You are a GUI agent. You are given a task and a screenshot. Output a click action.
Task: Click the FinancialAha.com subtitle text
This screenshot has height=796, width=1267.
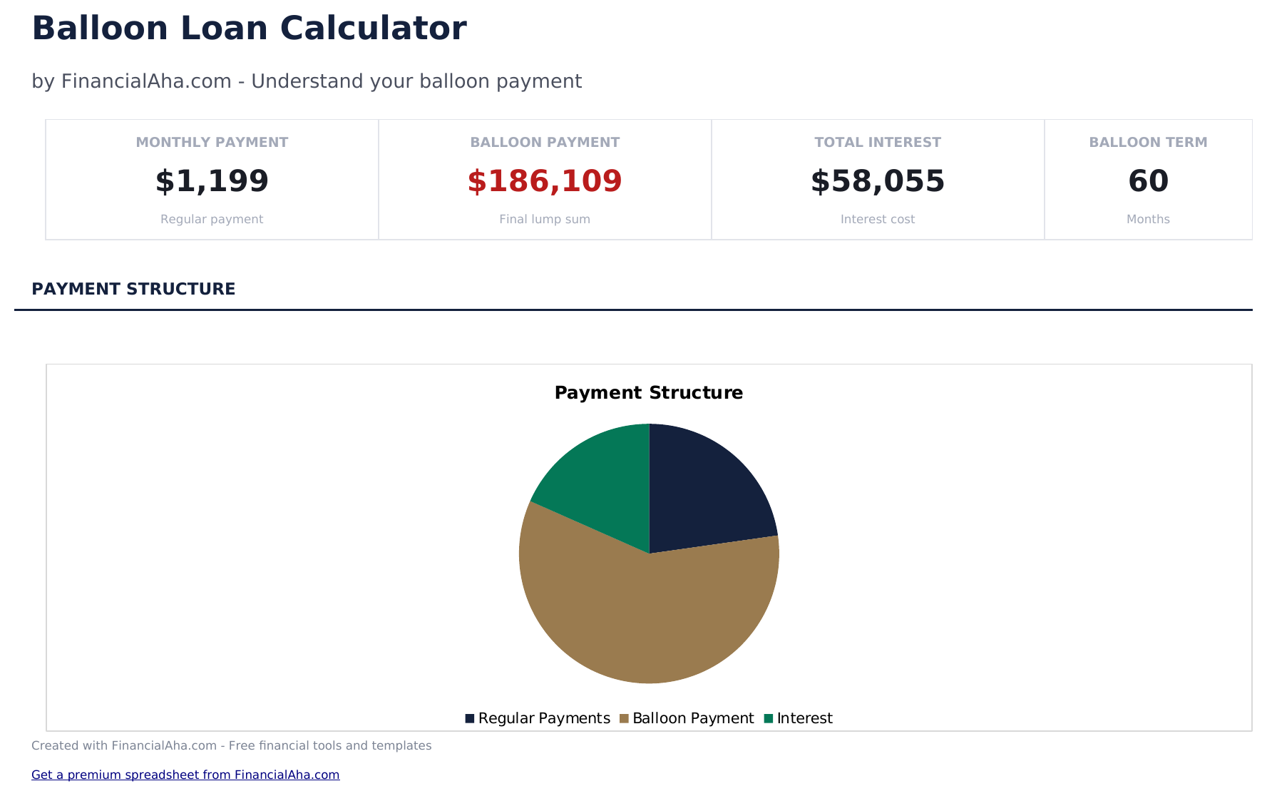click(x=307, y=81)
